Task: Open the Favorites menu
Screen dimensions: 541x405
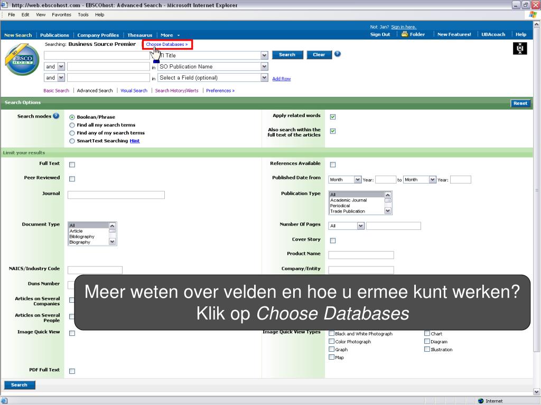Action: pyautogui.click(x=61, y=15)
